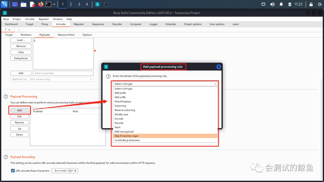Launch Firefox from the top panel
This screenshot has height=182, width=324.
(x=41, y=4)
